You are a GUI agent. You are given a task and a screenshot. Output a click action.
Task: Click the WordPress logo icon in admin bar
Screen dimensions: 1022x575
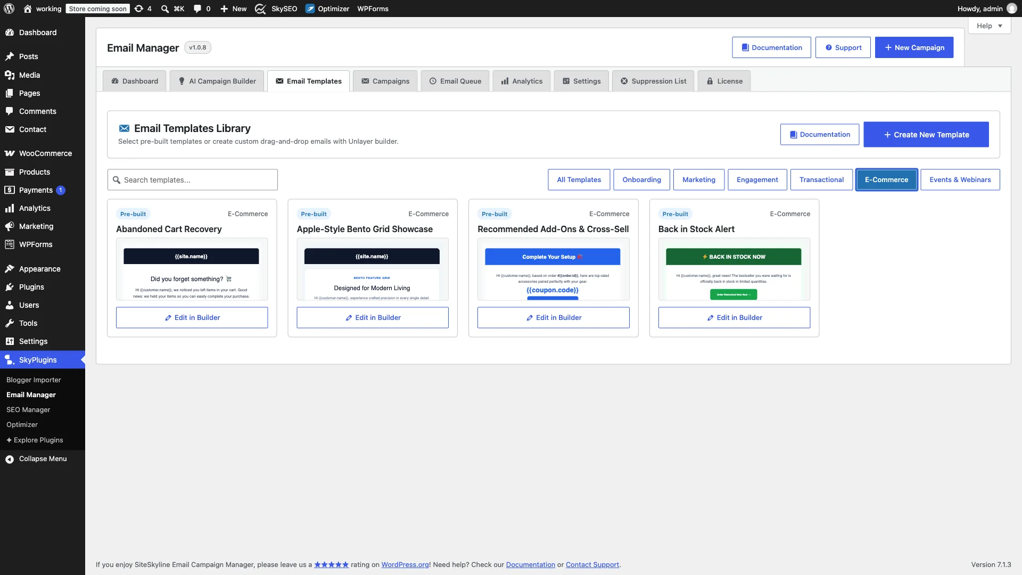coord(10,9)
